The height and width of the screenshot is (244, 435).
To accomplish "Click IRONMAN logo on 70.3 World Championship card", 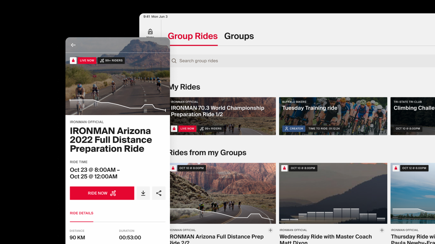I will [174, 129].
